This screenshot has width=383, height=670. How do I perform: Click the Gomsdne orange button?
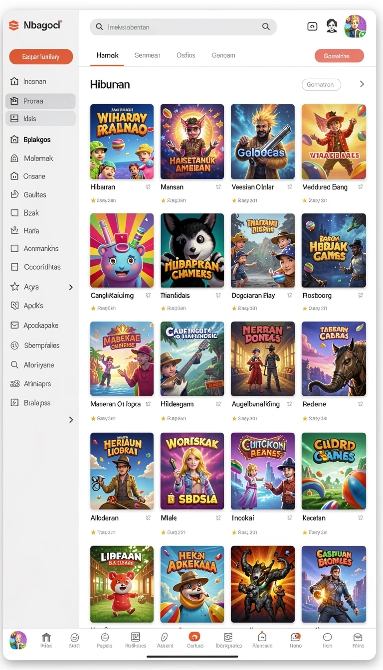(x=339, y=56)
